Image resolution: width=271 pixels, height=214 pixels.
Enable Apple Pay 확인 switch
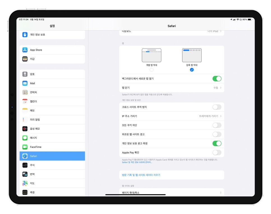217,153
